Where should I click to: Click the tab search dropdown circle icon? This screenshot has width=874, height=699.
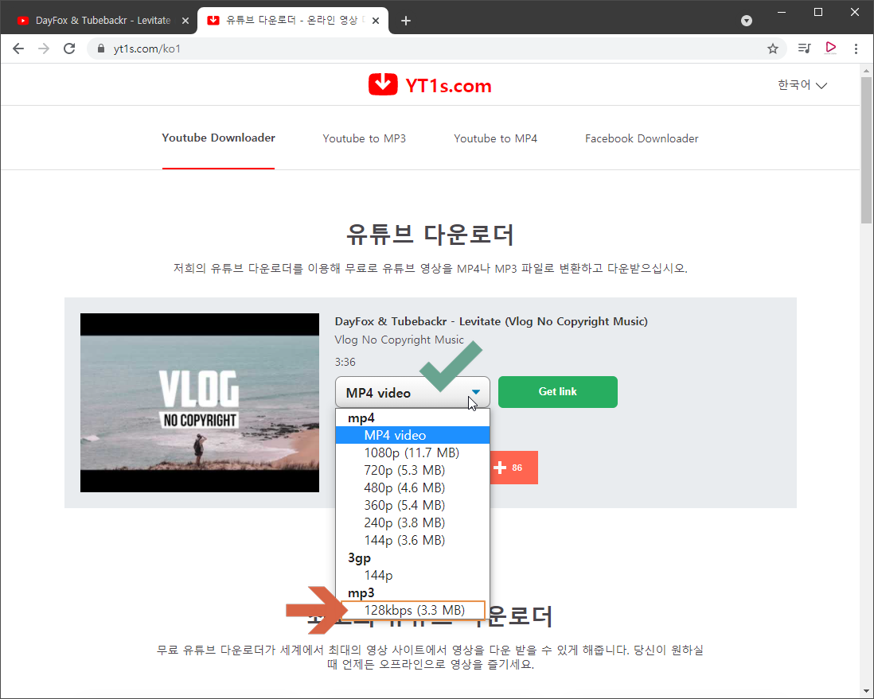(747, 21)
